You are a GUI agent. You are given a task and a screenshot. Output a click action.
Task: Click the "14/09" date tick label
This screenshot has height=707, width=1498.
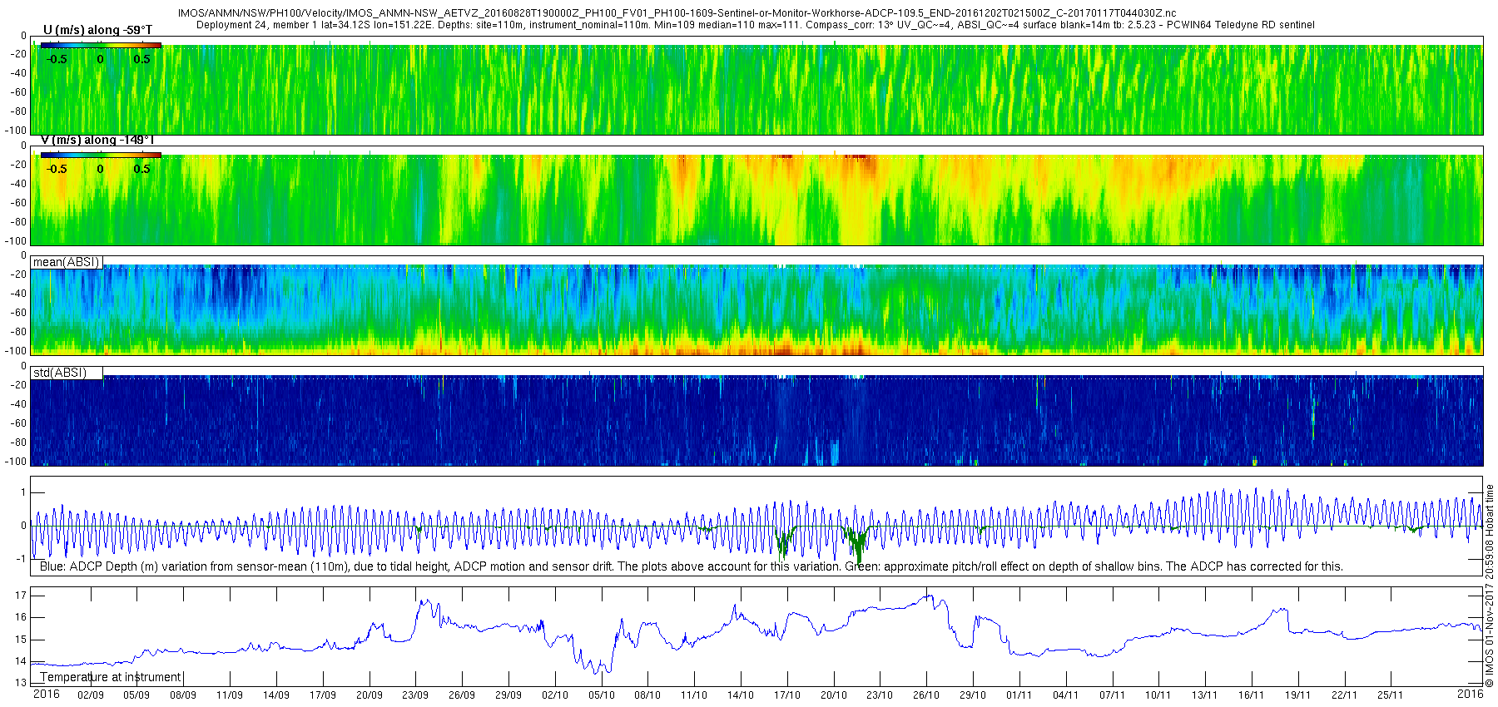[276, 695]
